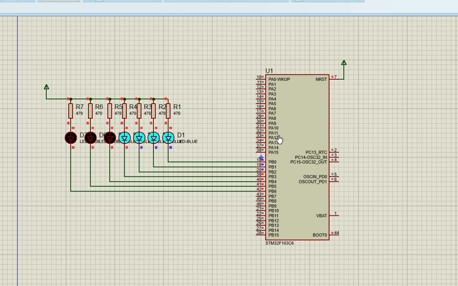Click the power terminal connected to NRST
This screenshot has width=458, height=286.
point(344,62)
